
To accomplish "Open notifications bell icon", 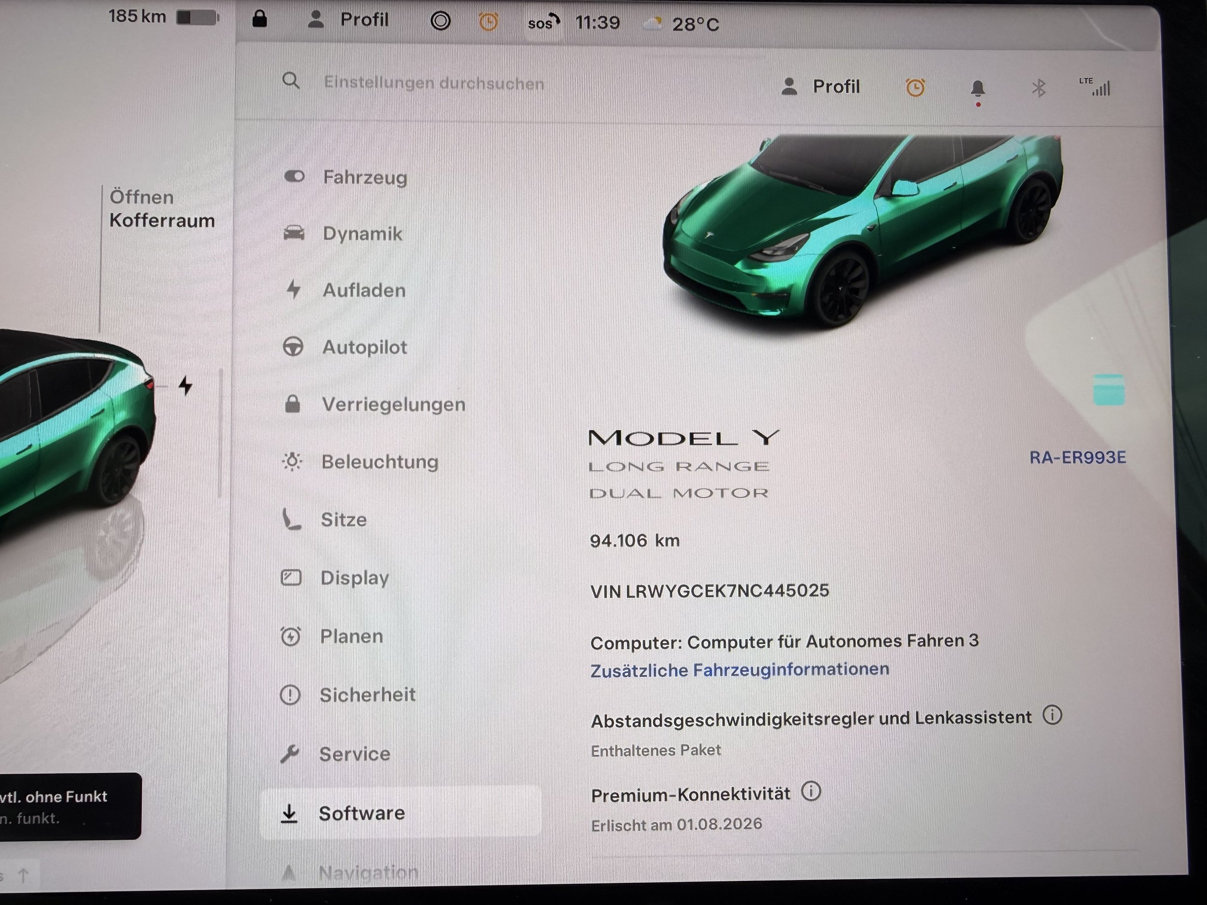I will [x=978, y=88].
